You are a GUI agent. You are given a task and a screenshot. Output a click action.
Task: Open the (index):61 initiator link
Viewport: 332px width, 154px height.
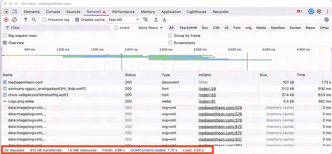pyautogui.click(x=207, y=101)
